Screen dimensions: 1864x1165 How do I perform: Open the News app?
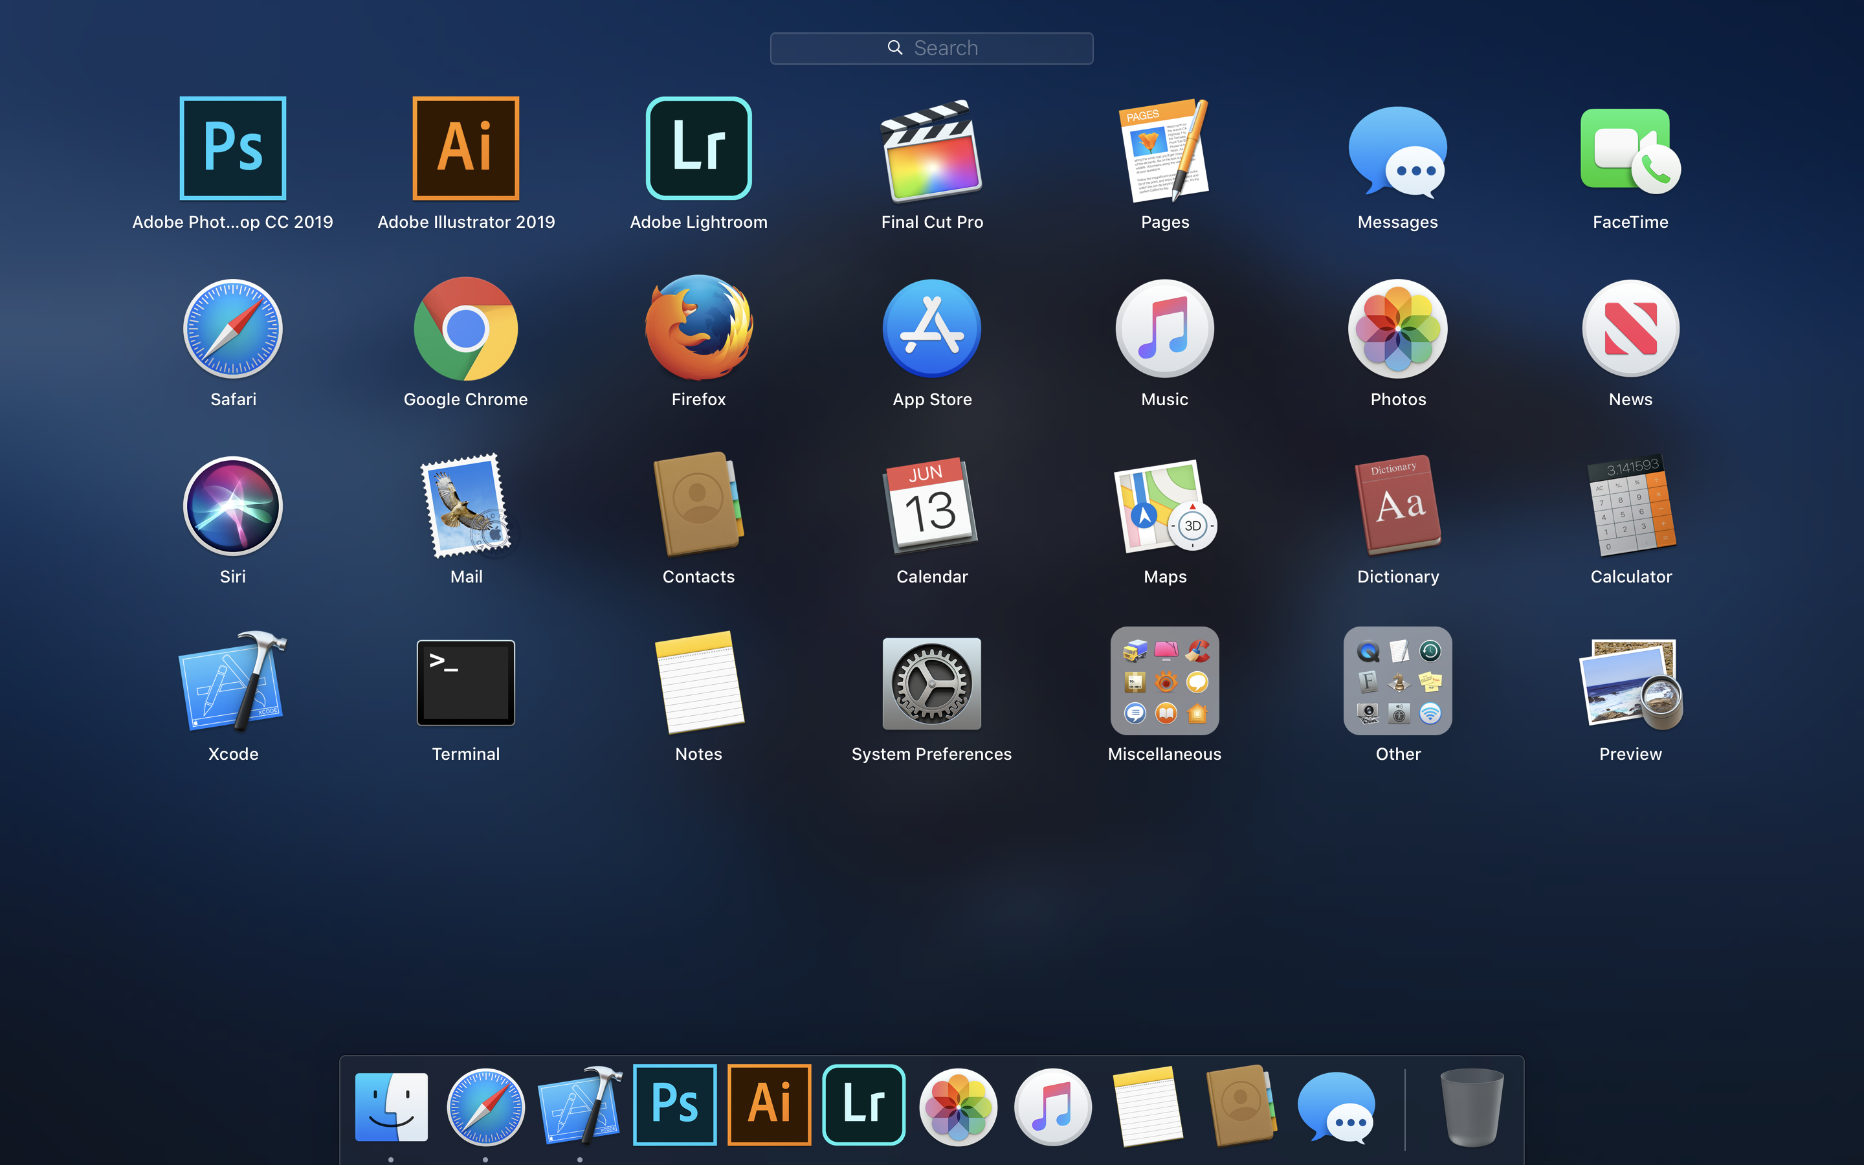[x=1630, y=328]
